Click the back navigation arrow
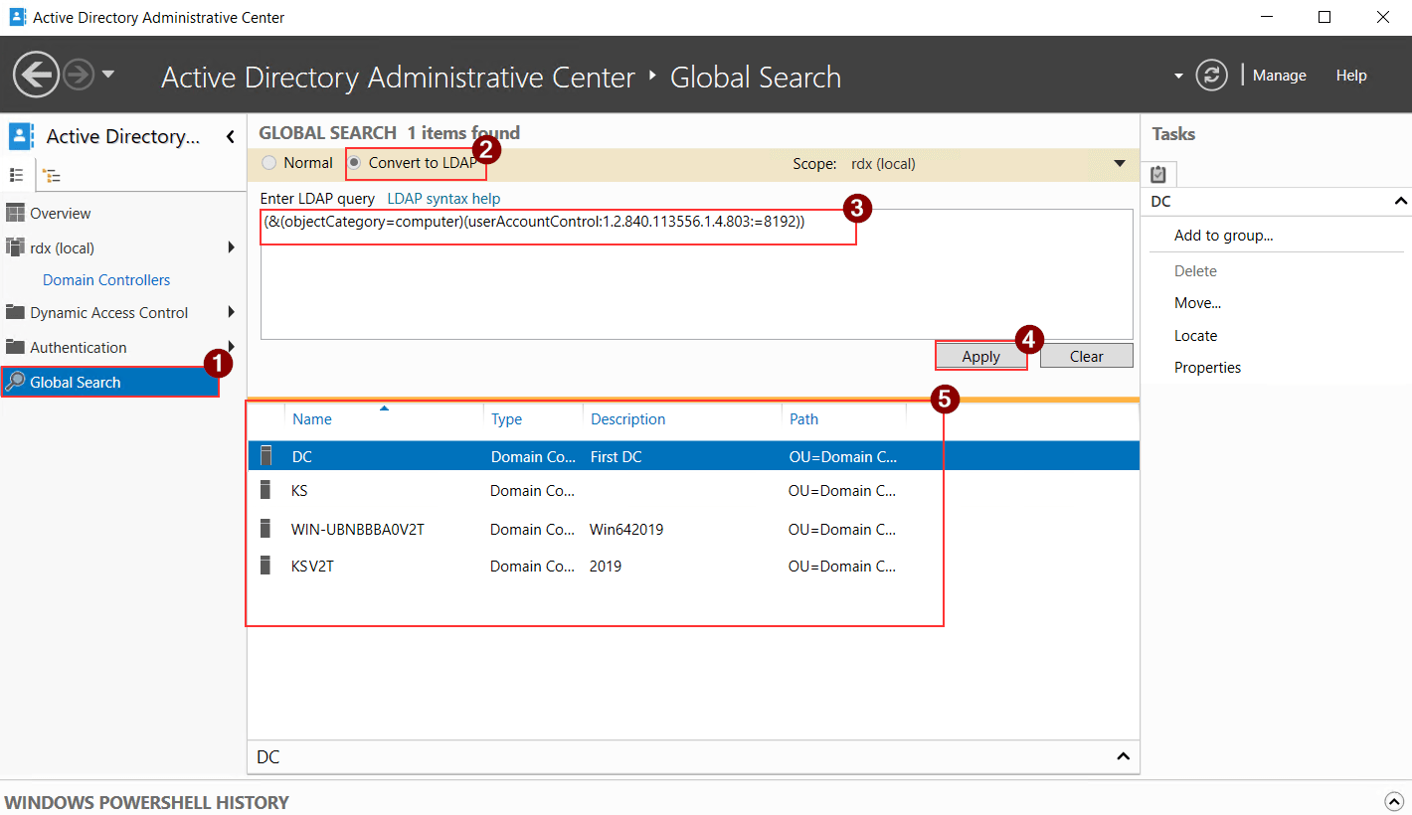 click(36, 75)
